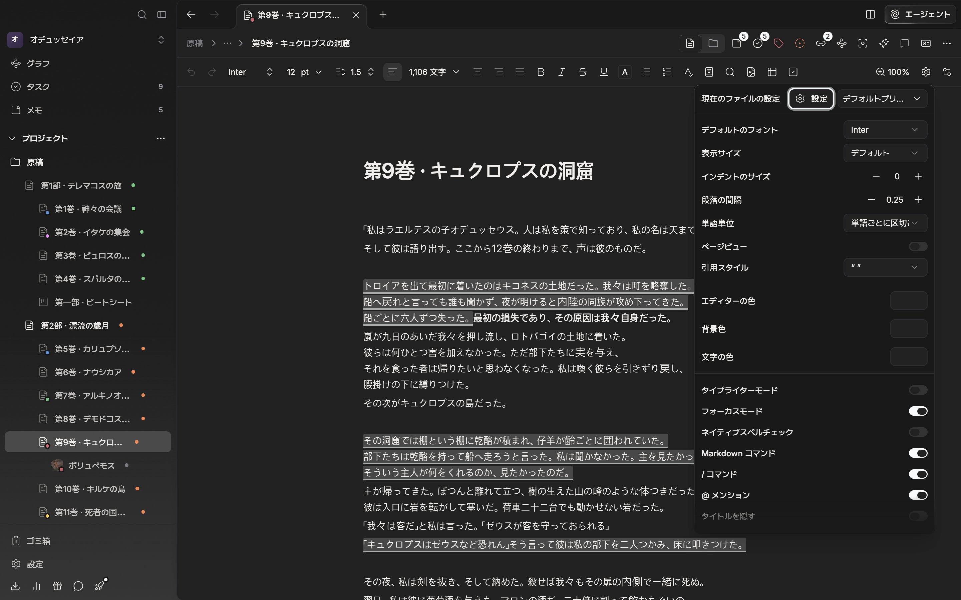Apply bold formatting
Viewport: 961px width, 600px height.
(541, 72)
